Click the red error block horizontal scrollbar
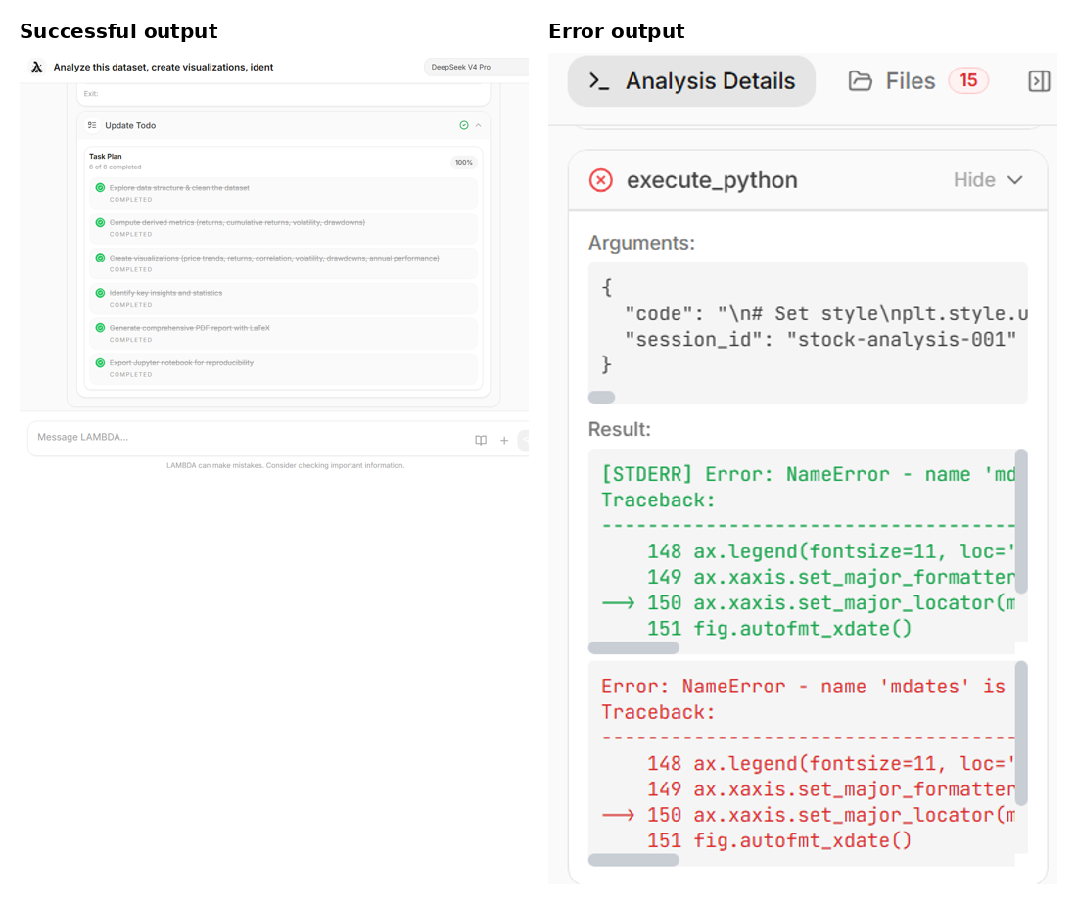The width and height of the screenshot is (1077, 904). (x=633, y=860)
